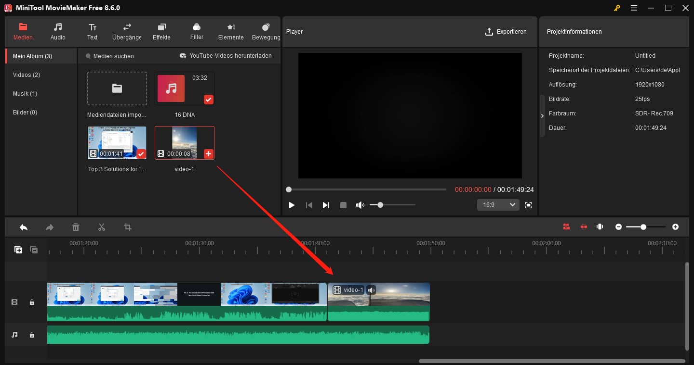
Task: Click the Exportieren button
Action: click(x=507, y=31)
